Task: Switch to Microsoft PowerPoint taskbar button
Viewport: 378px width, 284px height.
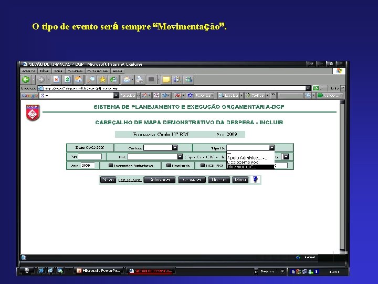Action: (99, 271)
